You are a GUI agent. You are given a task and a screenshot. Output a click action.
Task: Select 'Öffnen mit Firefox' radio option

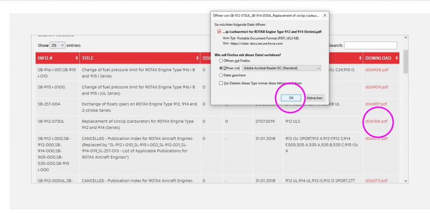point(221,61)
